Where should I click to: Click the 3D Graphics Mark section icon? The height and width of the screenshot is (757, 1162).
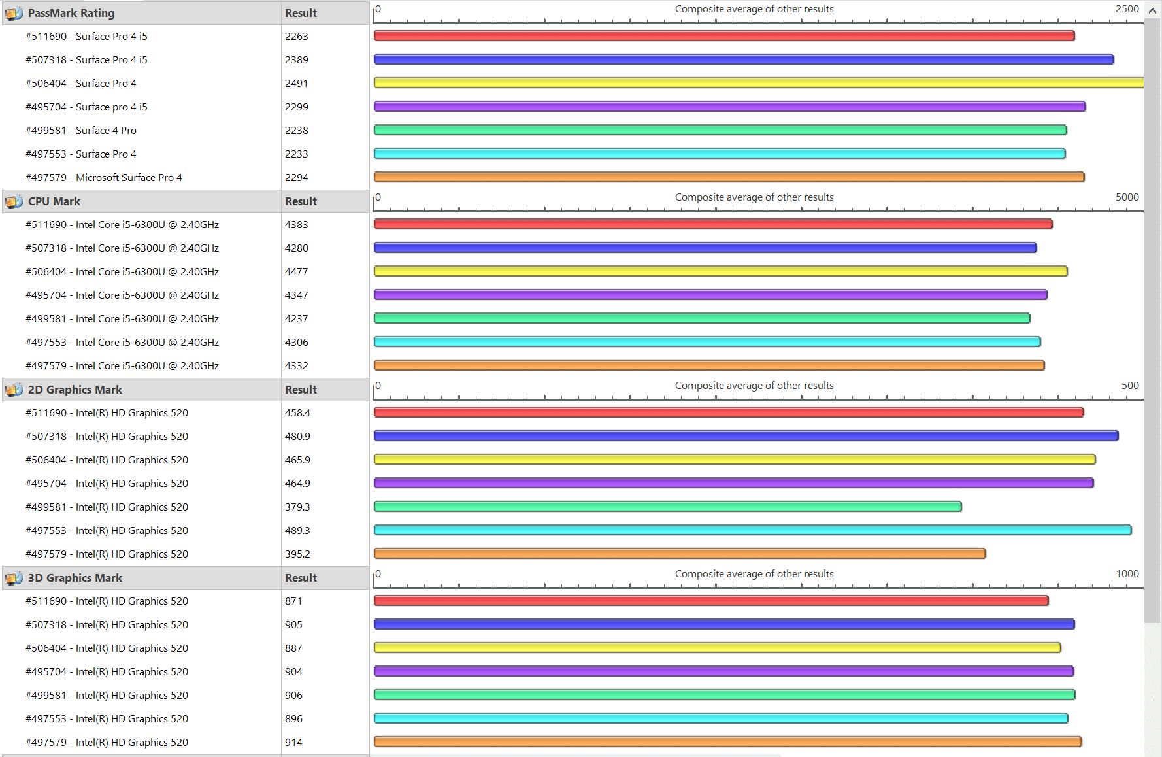pyautogui.click(x=14, y=578)
